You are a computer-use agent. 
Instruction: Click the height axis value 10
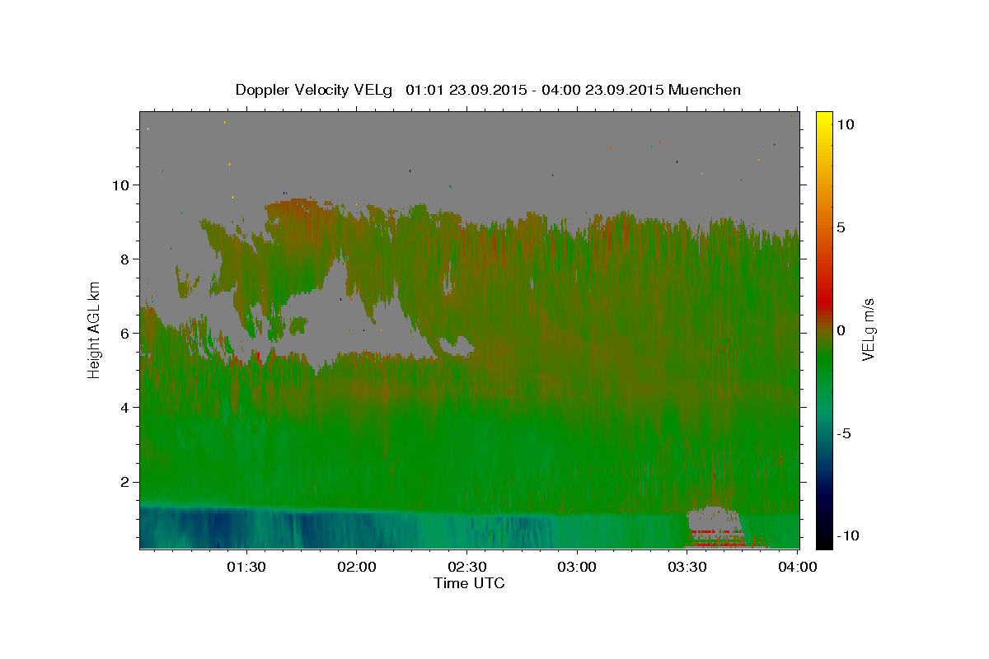[120, 185]
